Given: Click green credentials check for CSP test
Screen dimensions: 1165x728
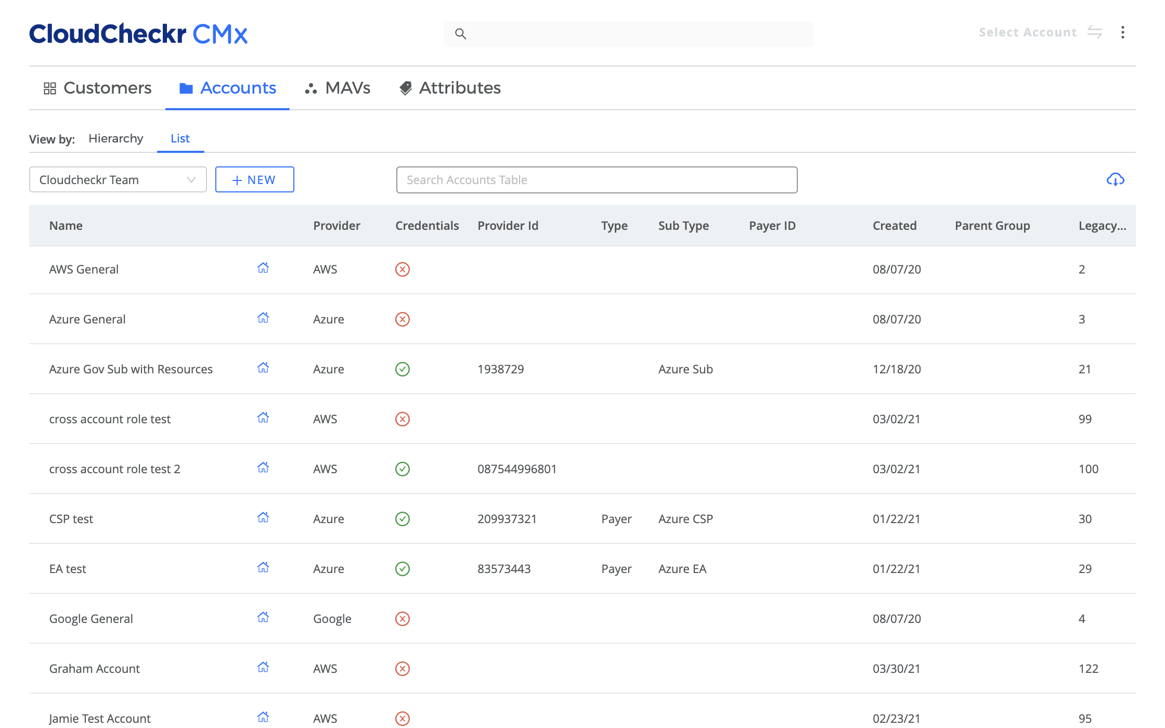Looking at the screenshot, I should pos(403,519).
